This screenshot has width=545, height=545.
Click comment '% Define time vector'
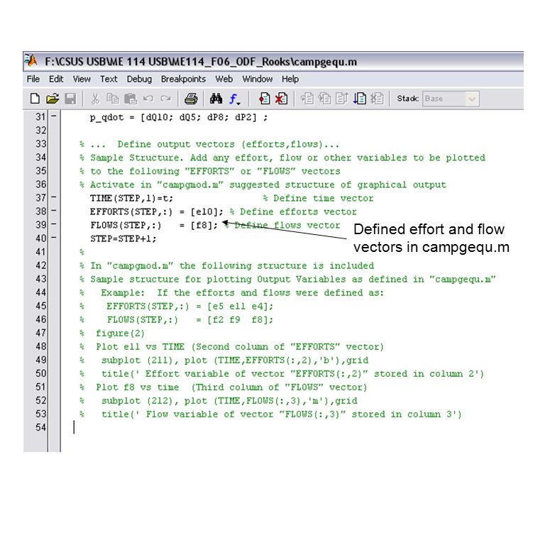click(318, 198)
